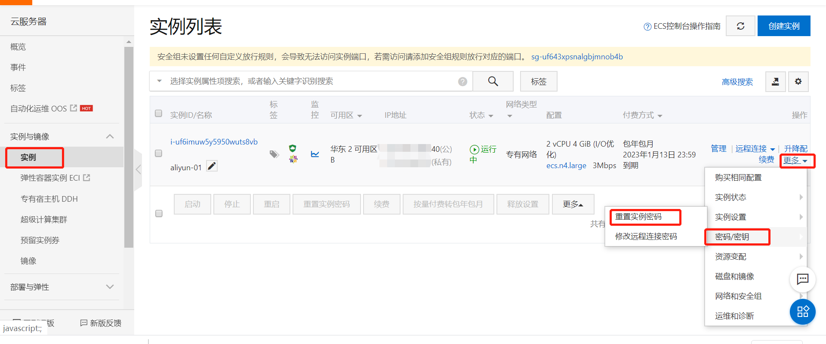Toggle the select-all header checkbox
Image resolution: width=826 pixels, height=344 pixels.
pyautogui.click(x=158, y=113)
